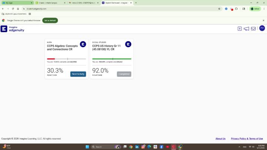Open Privacy Policy & Terms of Use
Viewport: 267px width, 150px height.
tap(247, 139)
